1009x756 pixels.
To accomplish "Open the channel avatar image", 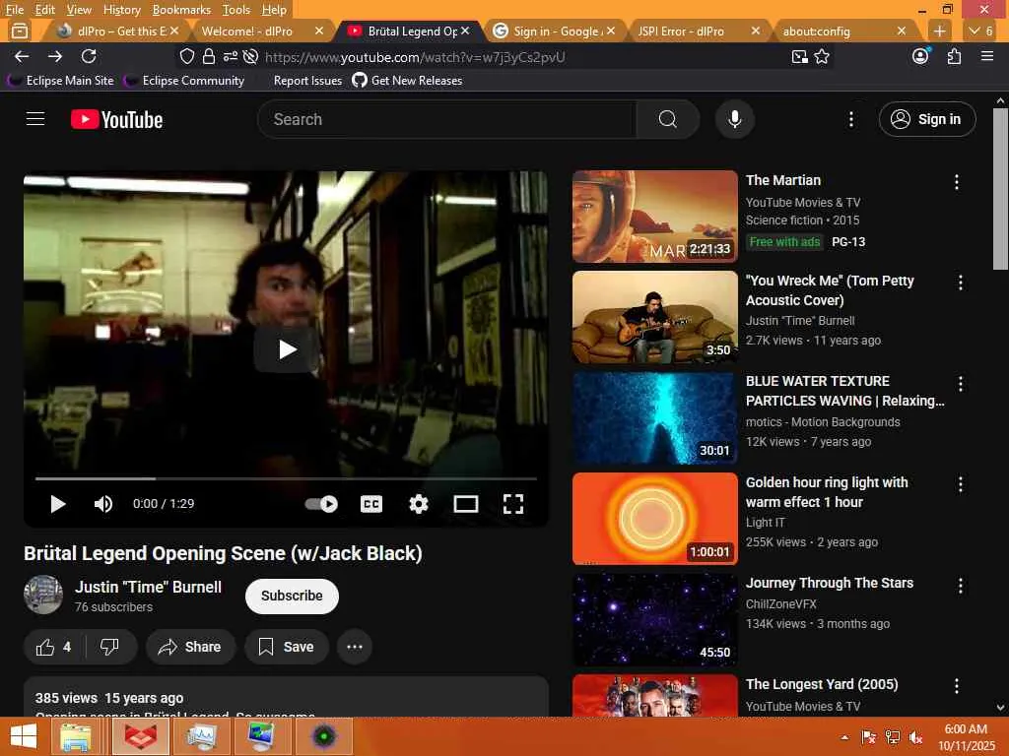I will [43, 595].
